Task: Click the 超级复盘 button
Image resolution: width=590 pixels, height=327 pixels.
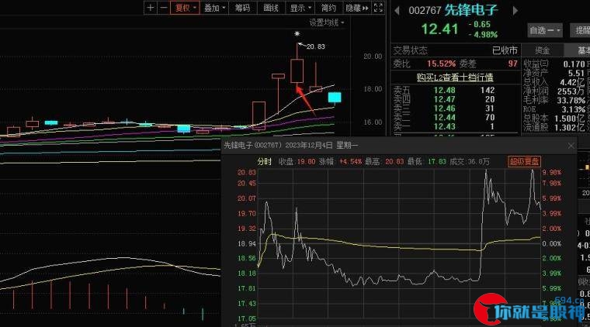Action: pyautogui.click(x=525, y=162)
